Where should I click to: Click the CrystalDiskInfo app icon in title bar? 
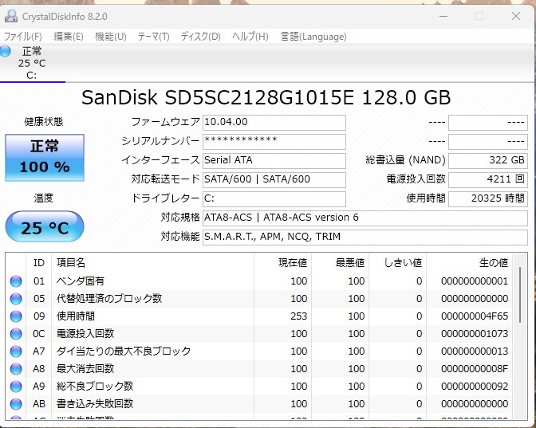click(11, 16)
